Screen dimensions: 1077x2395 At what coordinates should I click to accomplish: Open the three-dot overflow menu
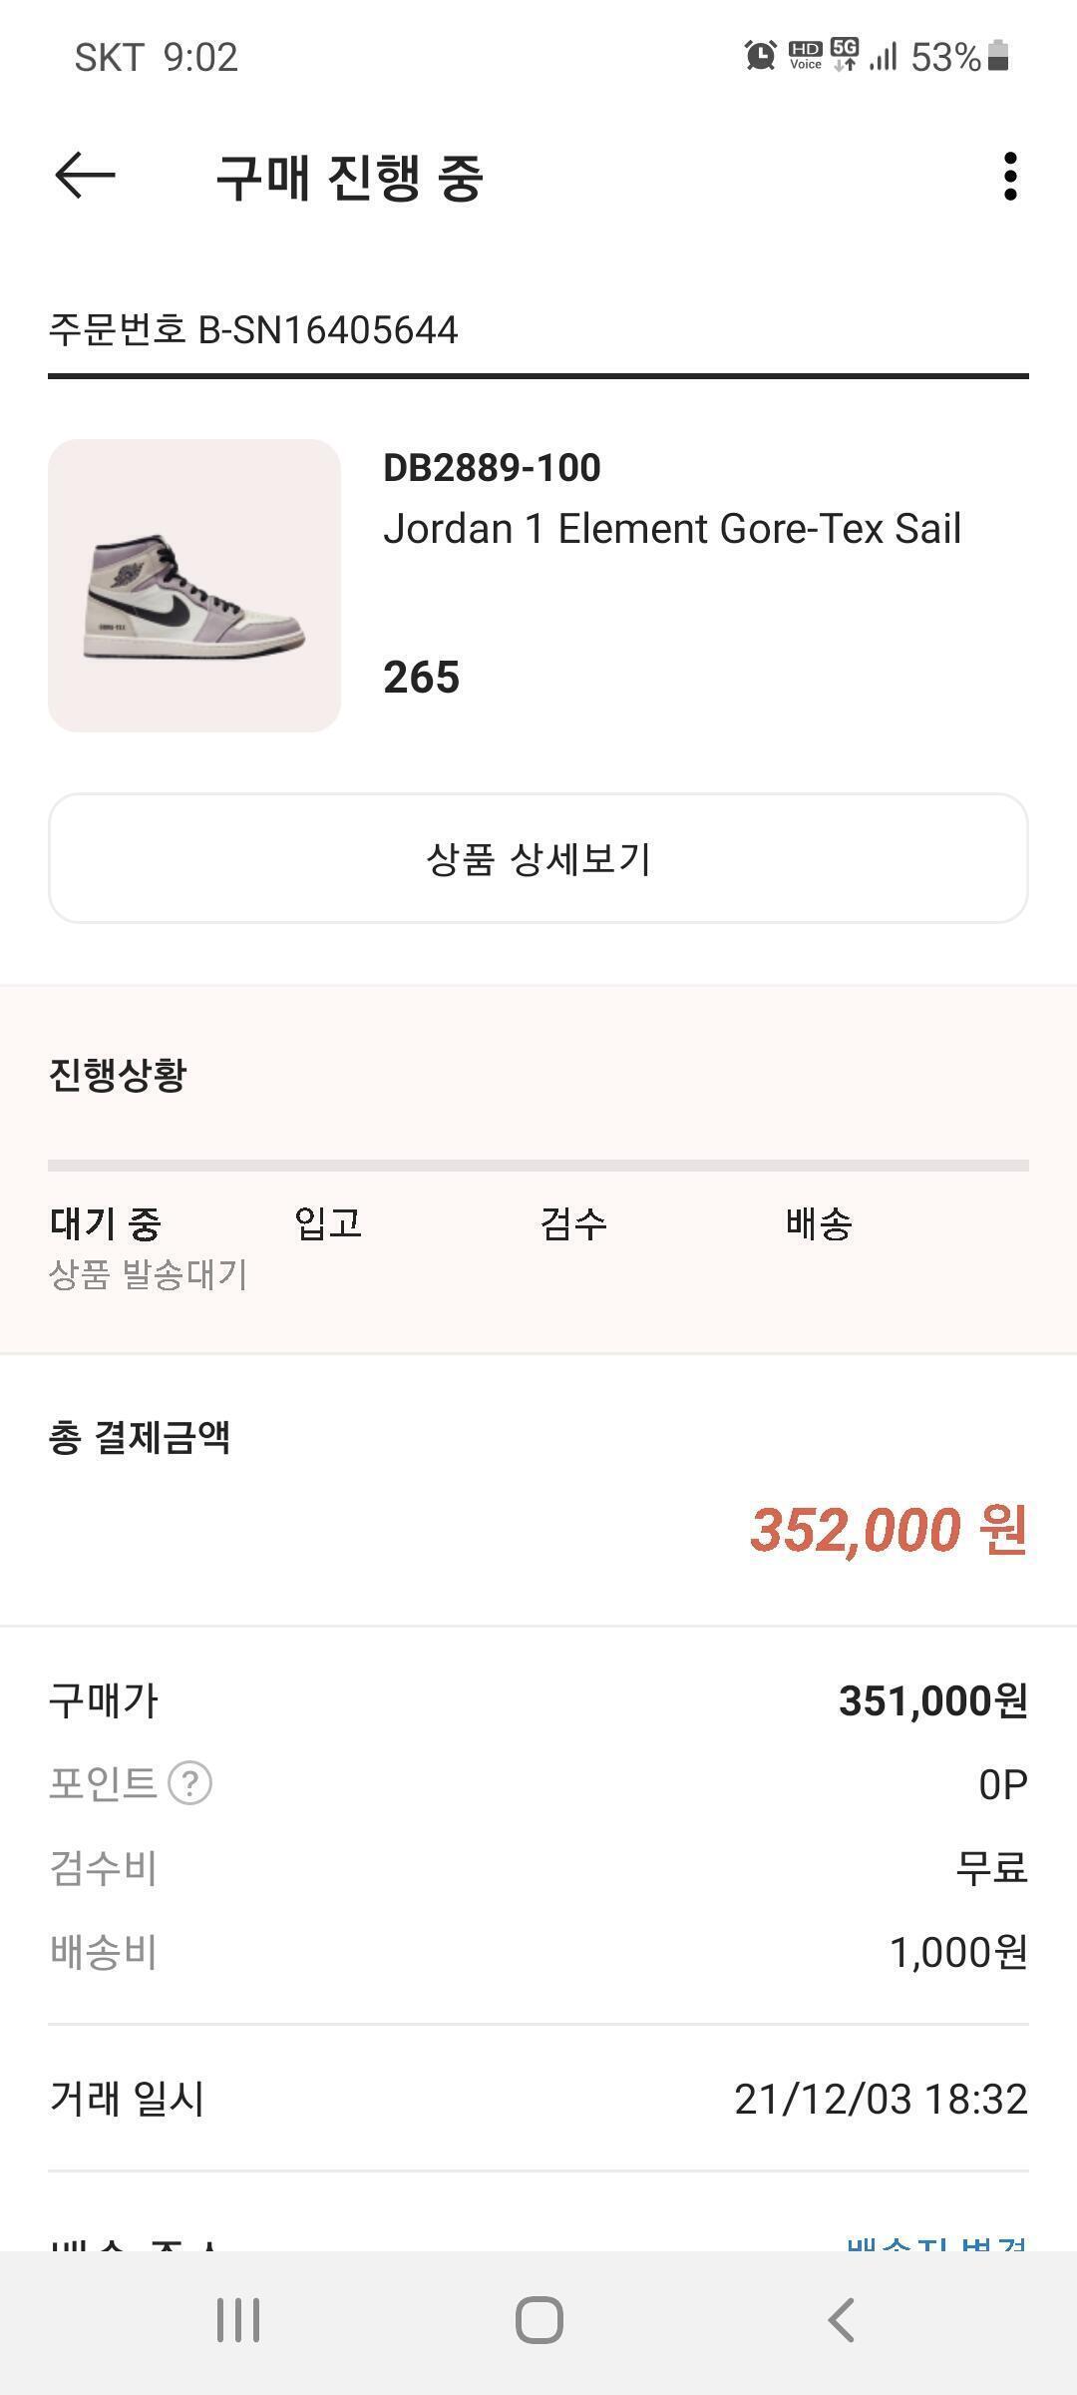[1010, 177]
